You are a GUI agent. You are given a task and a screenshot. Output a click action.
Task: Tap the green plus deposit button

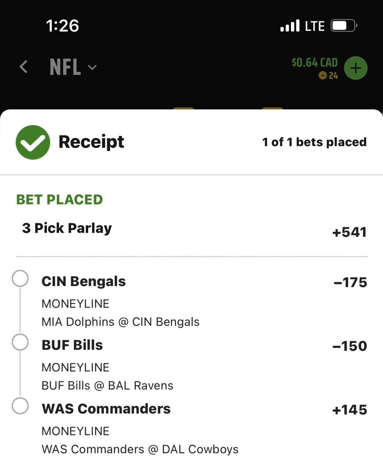356,68
